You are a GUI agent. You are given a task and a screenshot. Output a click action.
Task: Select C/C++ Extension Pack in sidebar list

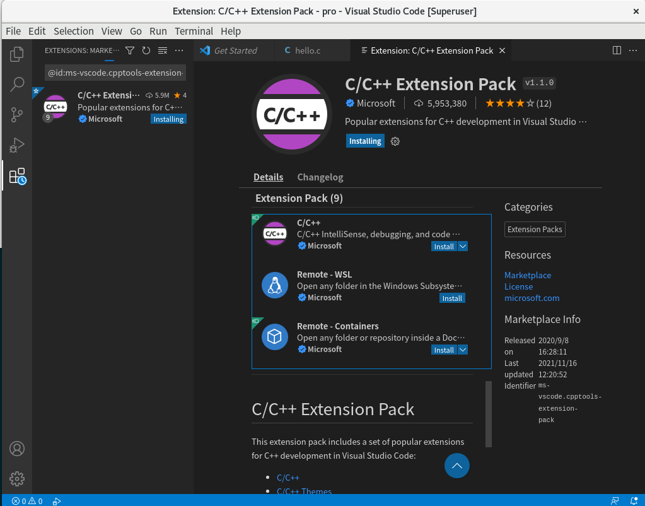tap(113, 107)
